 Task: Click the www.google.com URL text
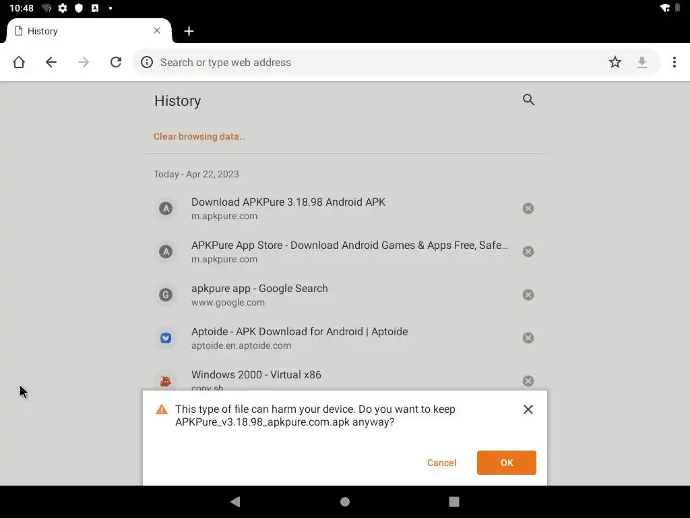228,303
